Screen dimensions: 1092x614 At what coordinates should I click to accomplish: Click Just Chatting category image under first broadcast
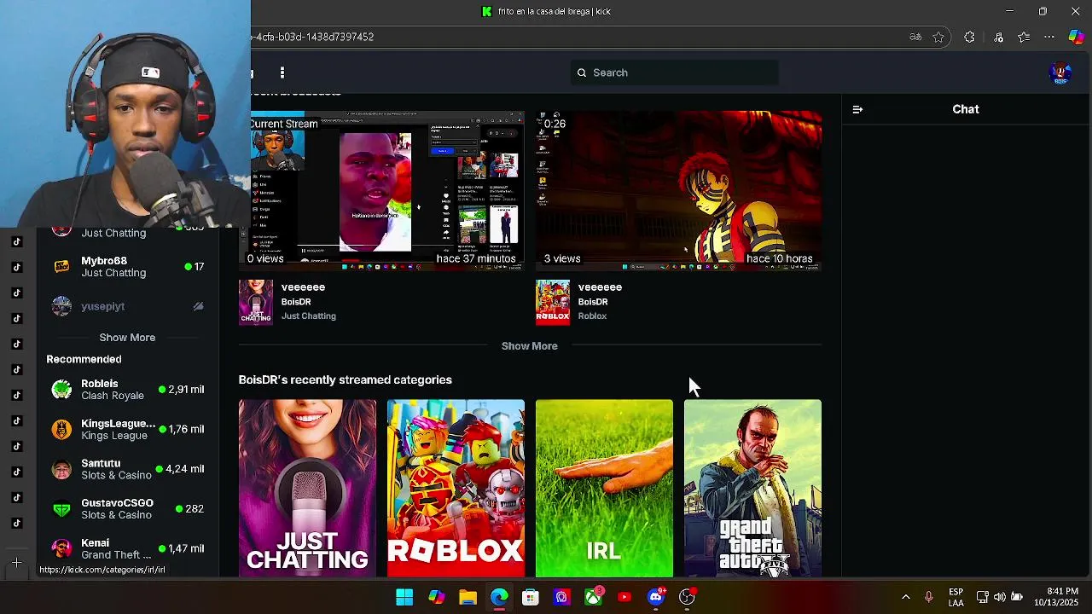(256, 302)
